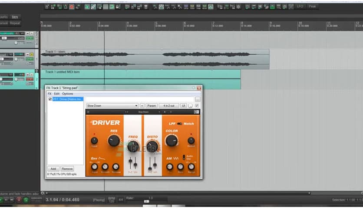Click the … button beside comment field

(x=198, y=99)
